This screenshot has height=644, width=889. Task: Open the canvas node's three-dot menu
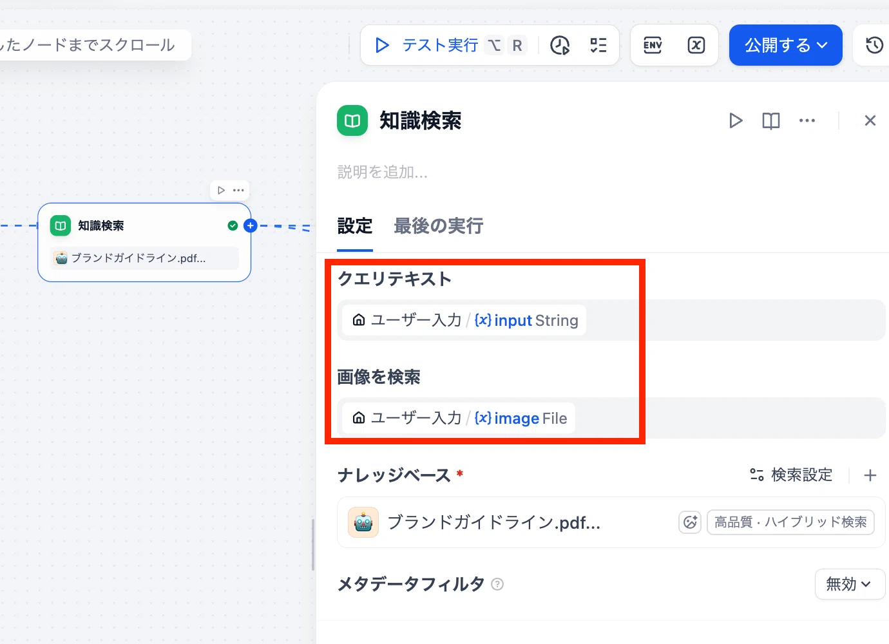point(238,190)
